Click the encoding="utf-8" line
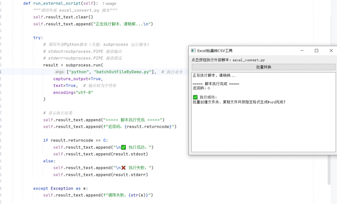Viewport: 337px width, 204px height. [x=73, y=92]
